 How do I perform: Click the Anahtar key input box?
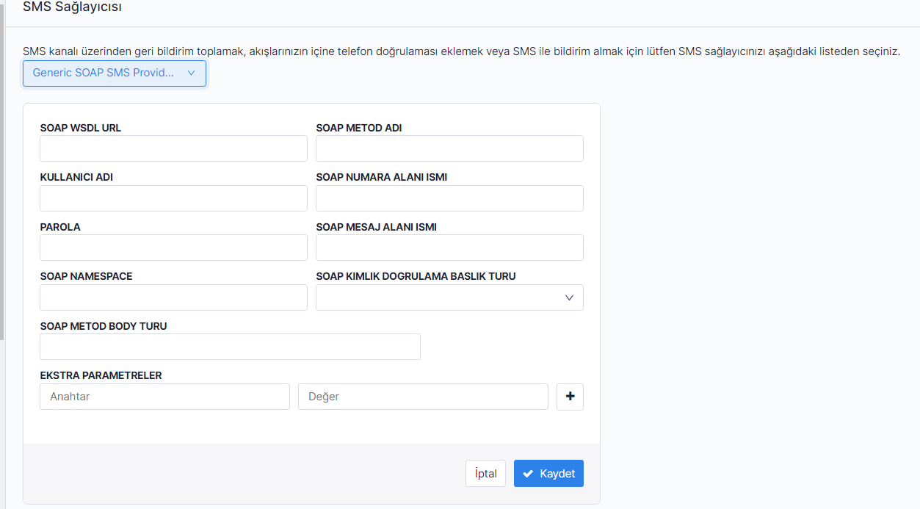(164, 397)
